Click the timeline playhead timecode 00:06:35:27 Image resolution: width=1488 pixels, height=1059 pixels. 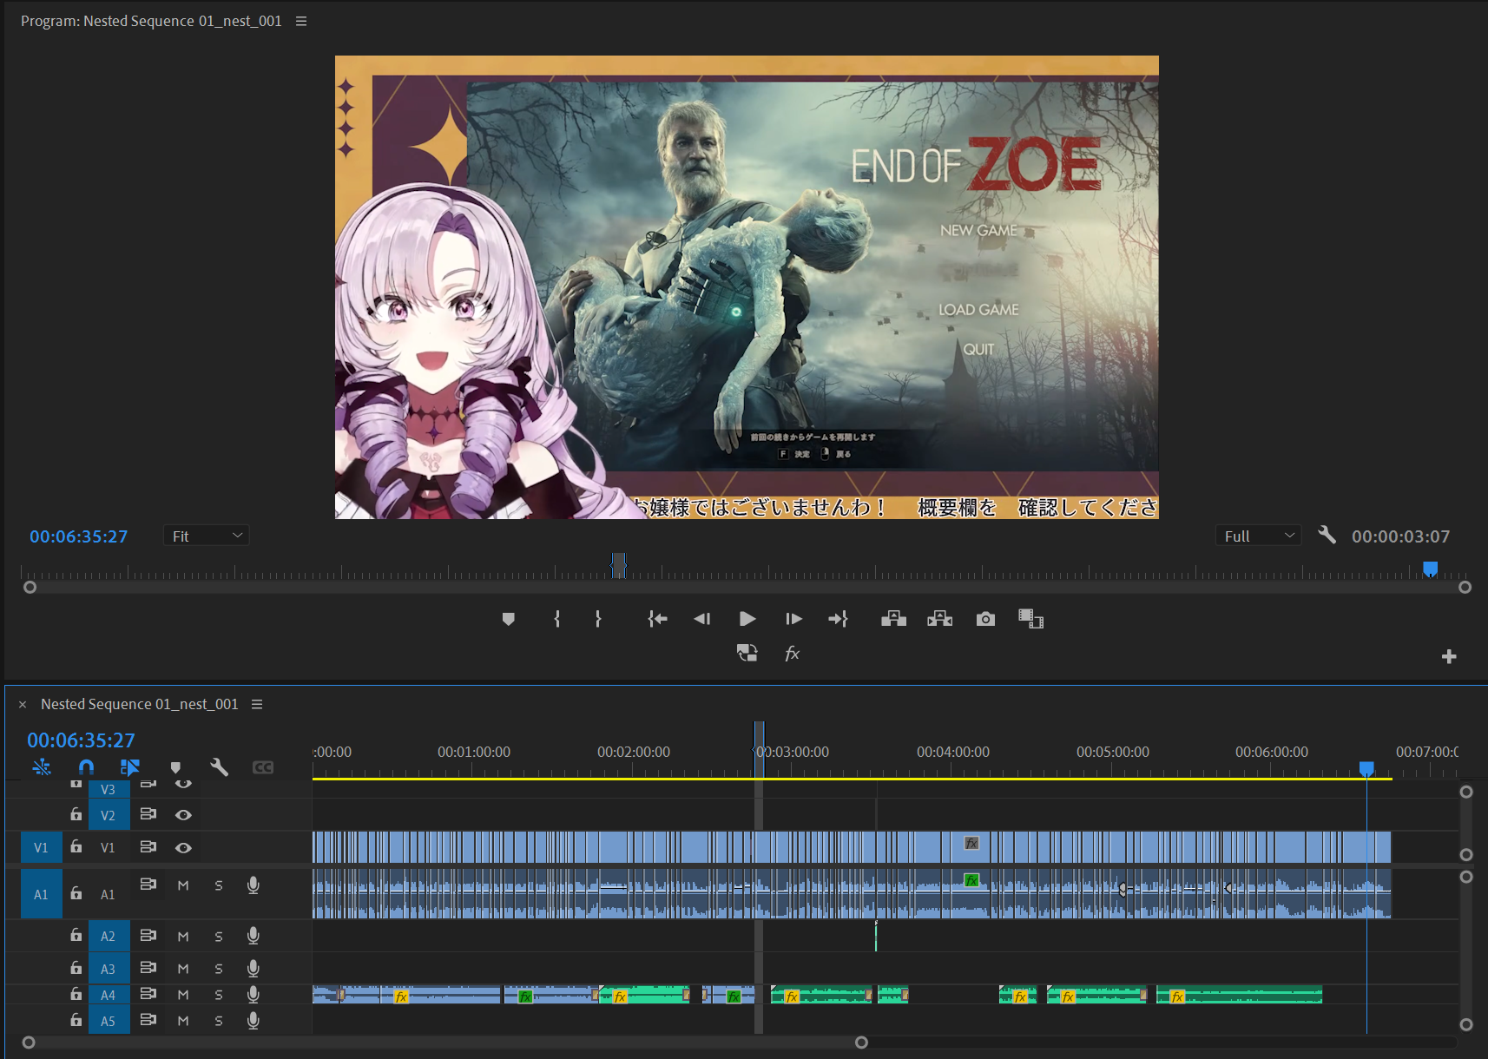81,740
